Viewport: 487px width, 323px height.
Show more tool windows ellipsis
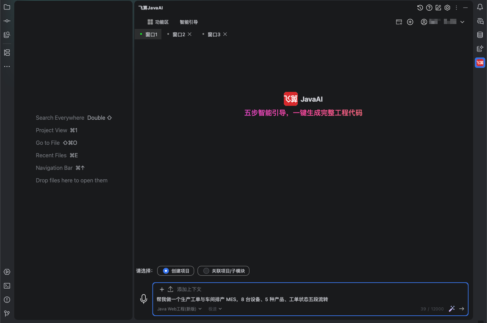pyautogui.click(x=7, y=66)
